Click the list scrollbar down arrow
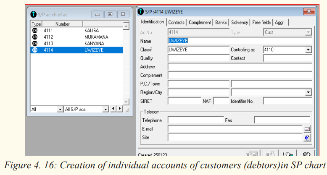 tap(126, 102)
